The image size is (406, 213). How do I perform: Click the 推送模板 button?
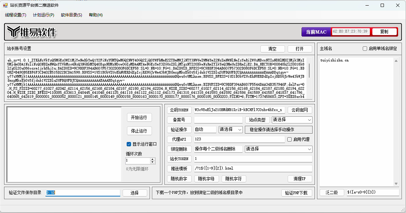(179, 168)
